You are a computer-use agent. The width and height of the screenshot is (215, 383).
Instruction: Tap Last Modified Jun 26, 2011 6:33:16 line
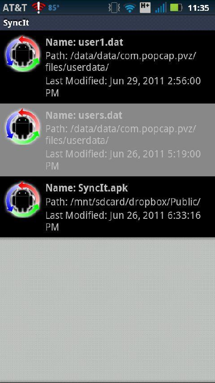point(123,221)
